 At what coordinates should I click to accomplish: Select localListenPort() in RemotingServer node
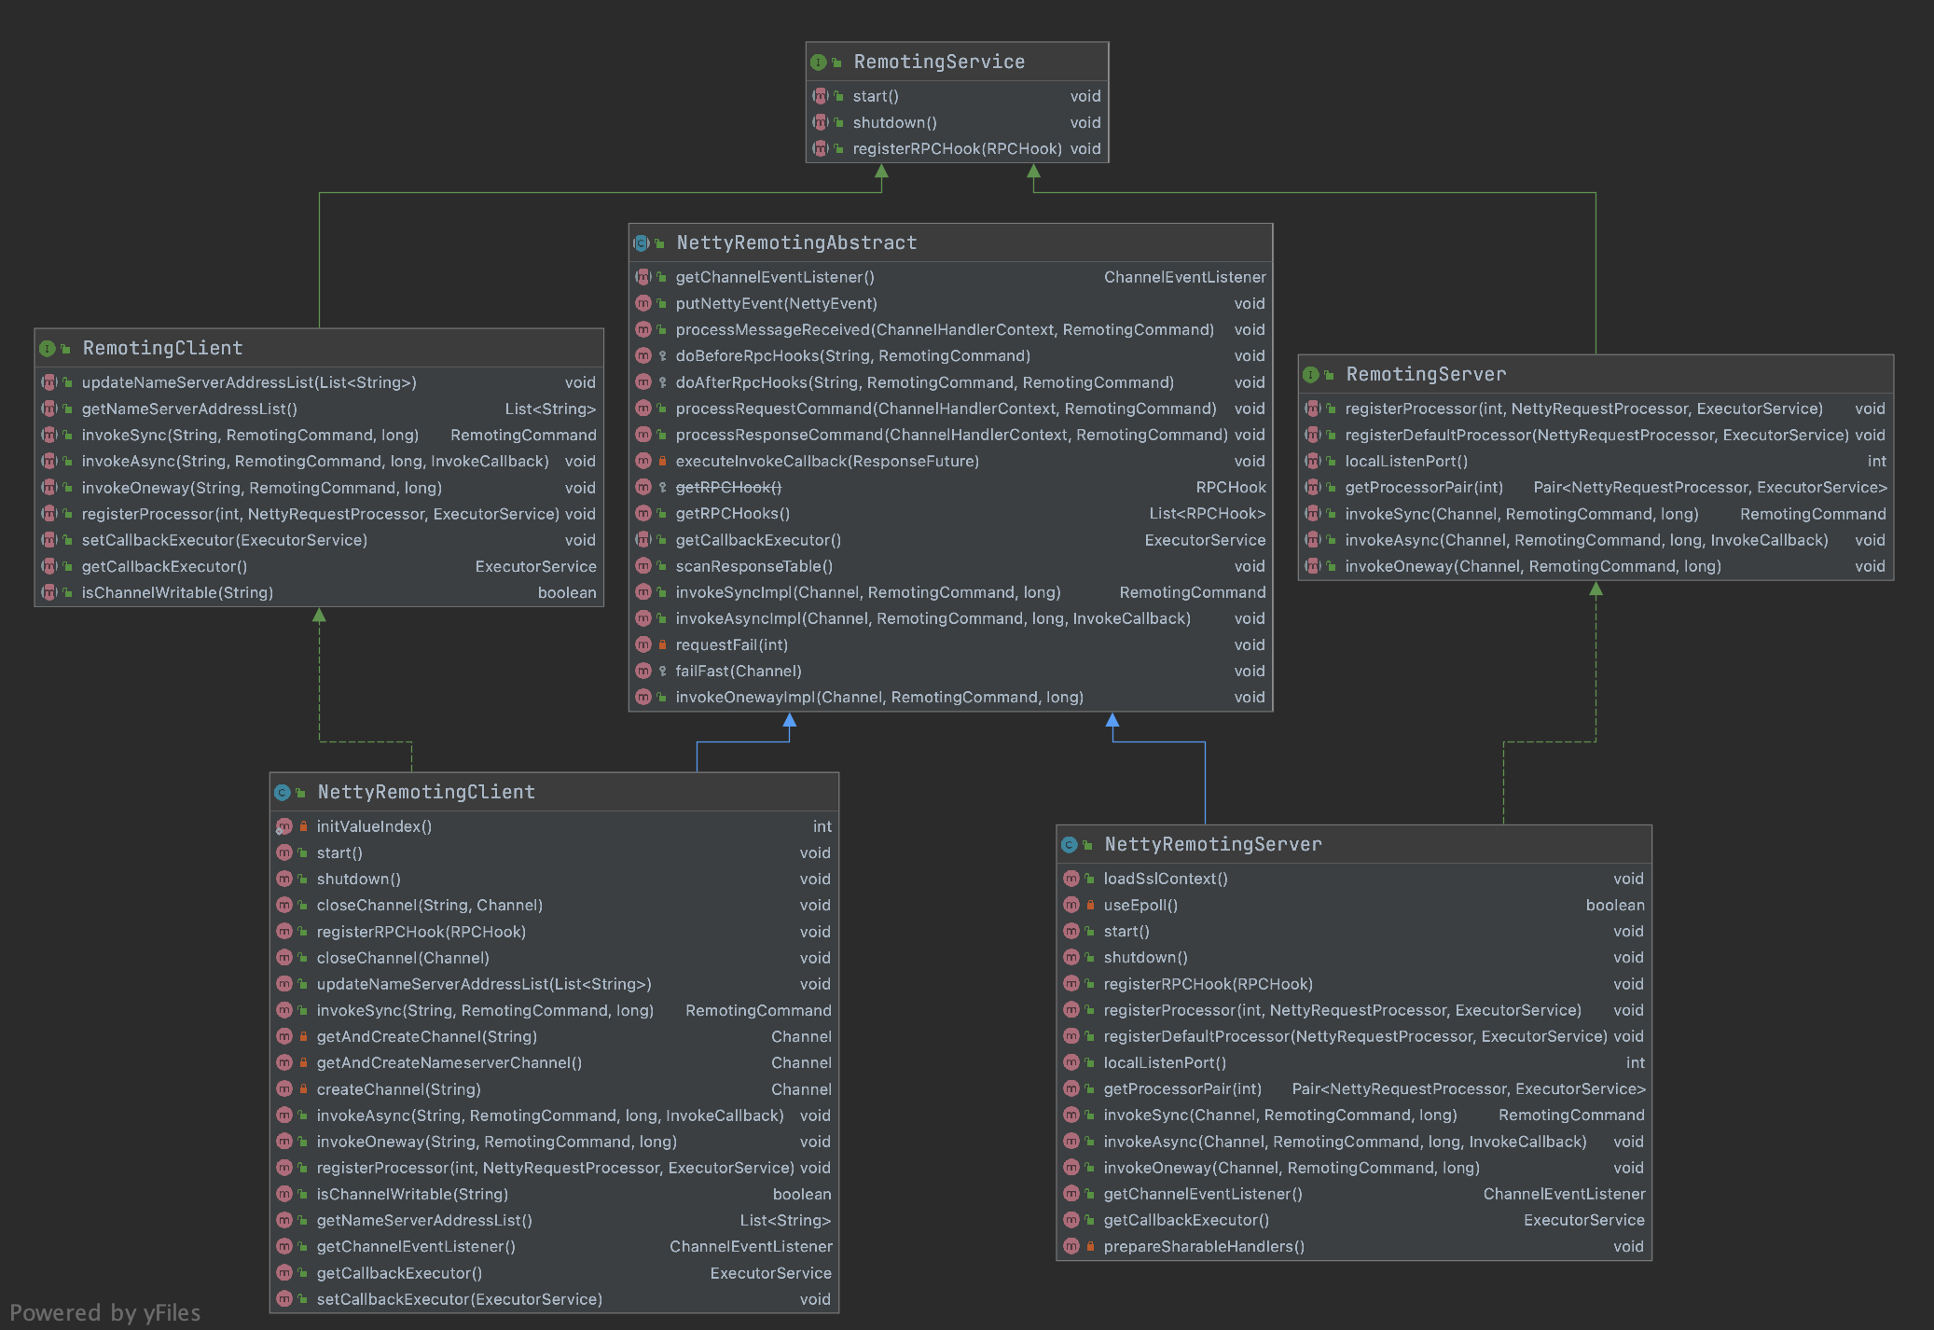click(x=1405, y=461)
